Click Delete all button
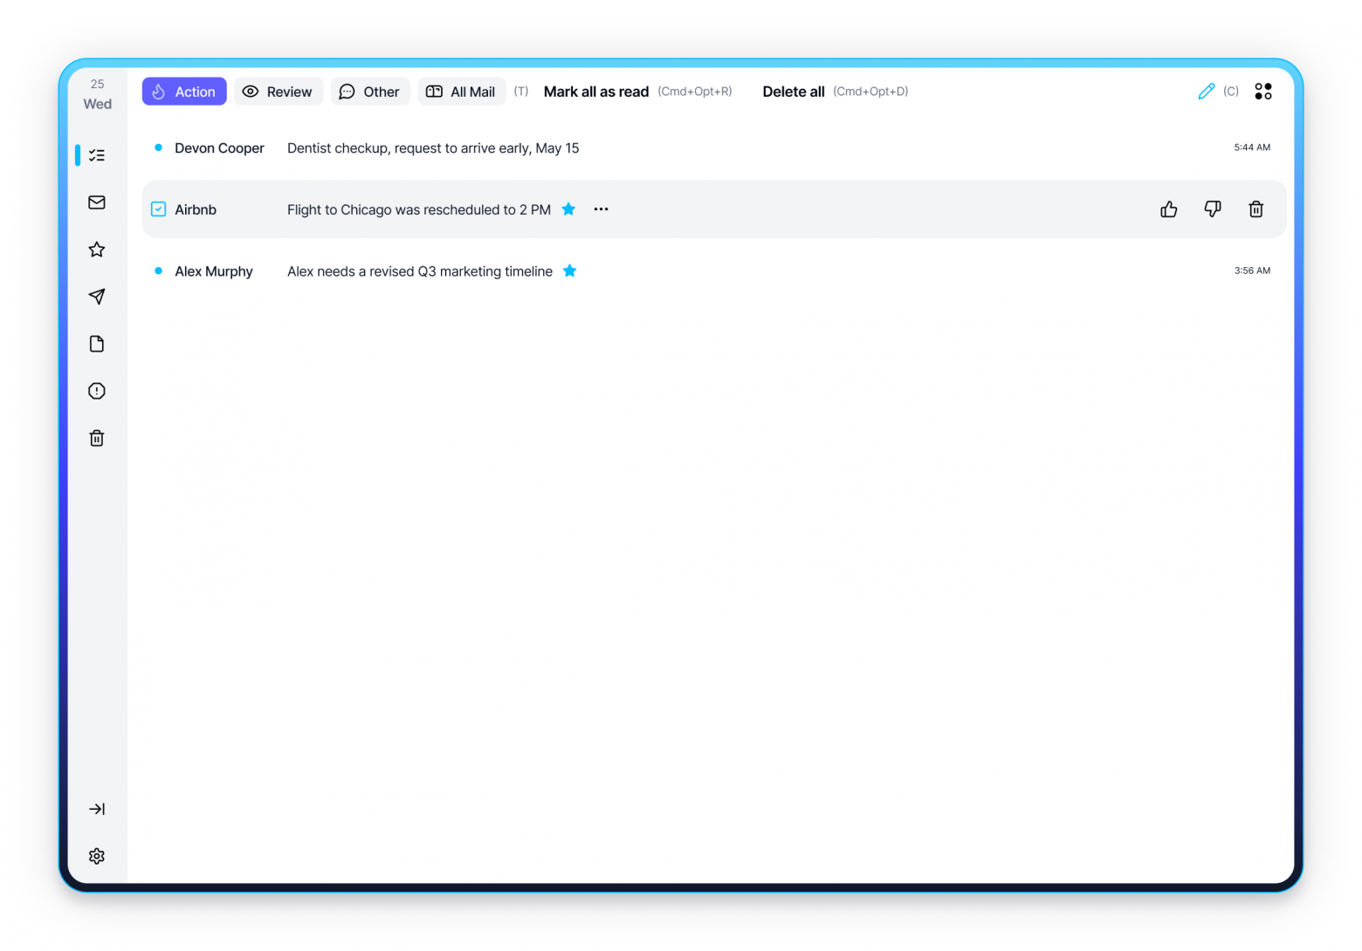 point(794,92)
